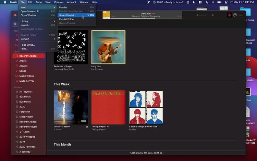
Task: Open the Recently Played playlist
Action: click(x=28, y=127)
